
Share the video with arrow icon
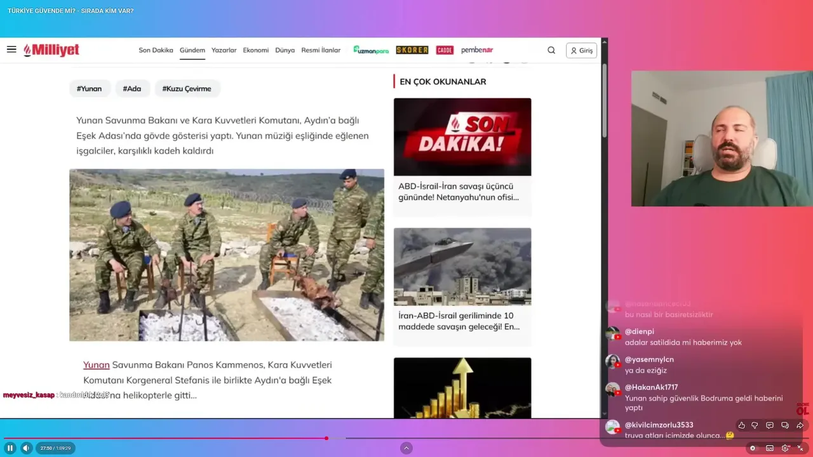(x=800, y=425)
